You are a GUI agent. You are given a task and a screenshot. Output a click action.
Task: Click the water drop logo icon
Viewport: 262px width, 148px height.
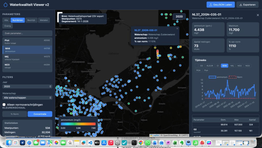point(6,5)
